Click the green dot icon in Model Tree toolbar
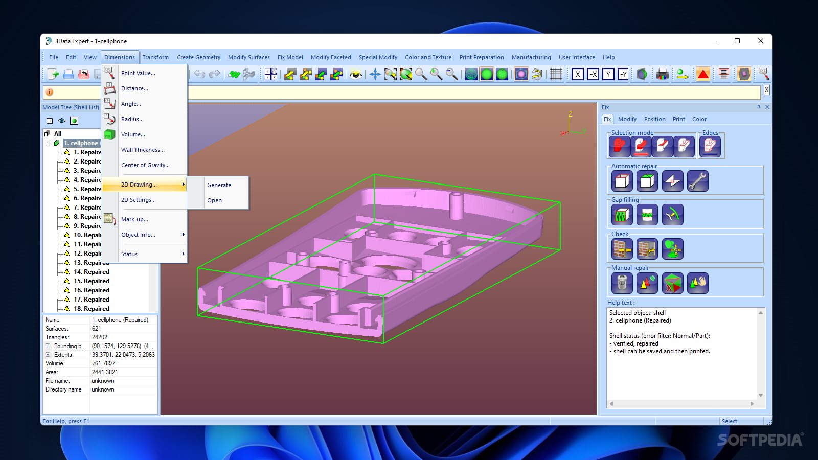This screenshot has width=818, height=460. (x=74, y=121)
